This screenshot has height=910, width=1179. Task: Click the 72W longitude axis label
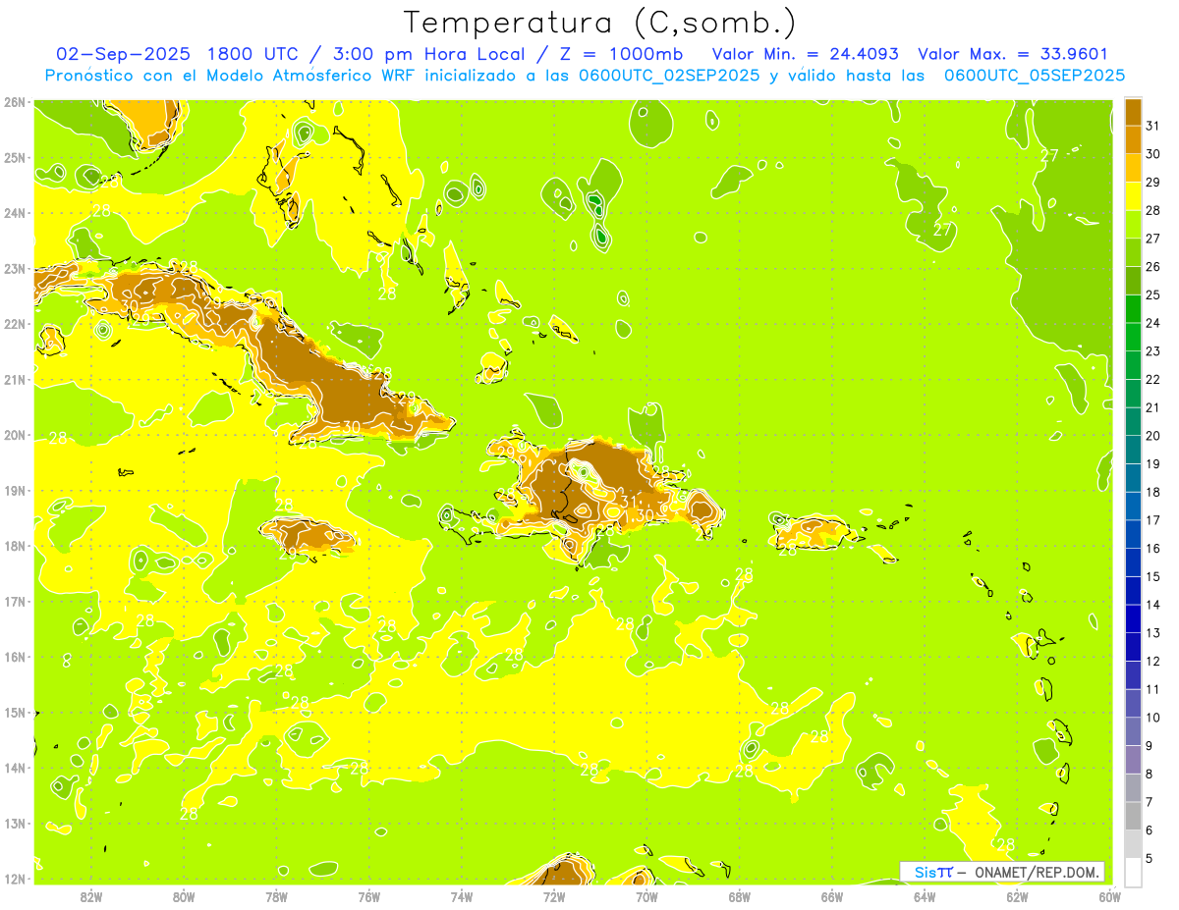click(554, 896)
